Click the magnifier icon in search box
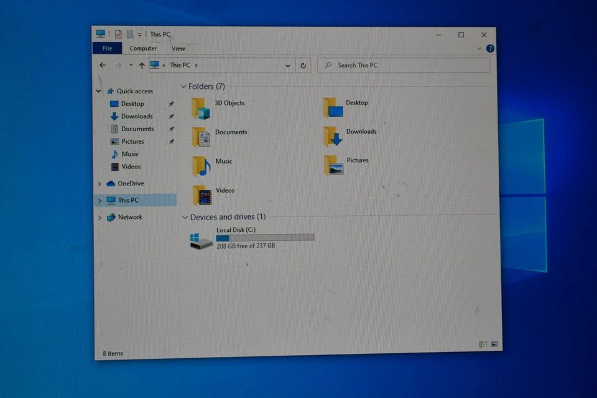The height and width of the screenshot is (398, 597). [x=328, y=65]
